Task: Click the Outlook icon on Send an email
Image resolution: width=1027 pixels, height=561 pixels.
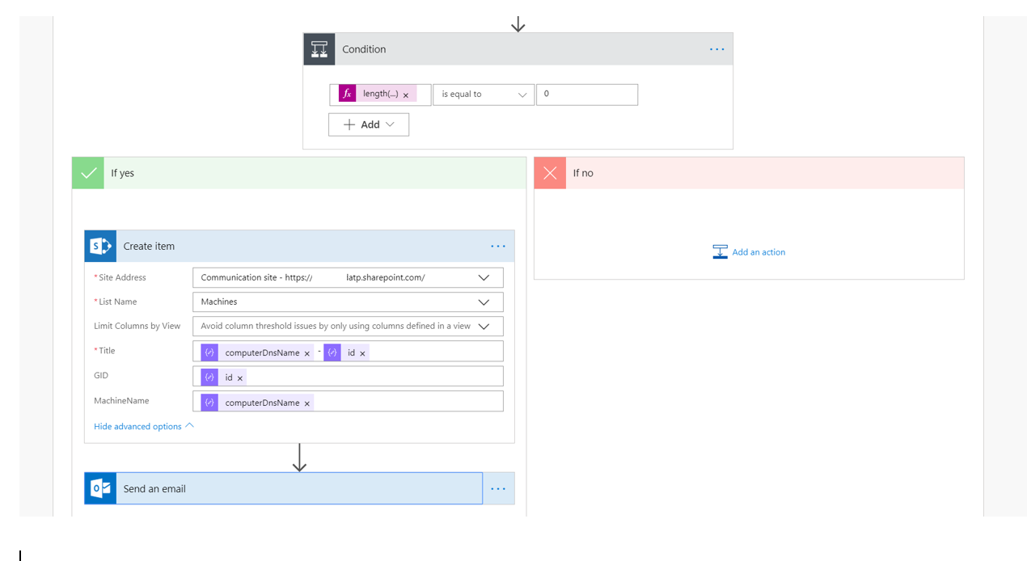Action: tap(100, 489)
